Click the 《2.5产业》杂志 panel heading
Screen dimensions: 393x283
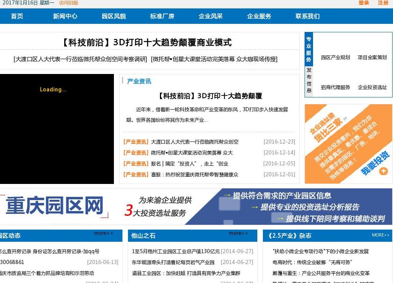click(x=290, y=236)
